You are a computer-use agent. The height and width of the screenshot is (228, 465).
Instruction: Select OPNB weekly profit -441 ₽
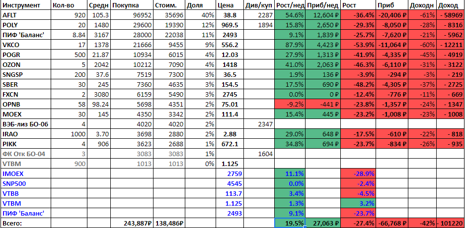tap(323, 105)
